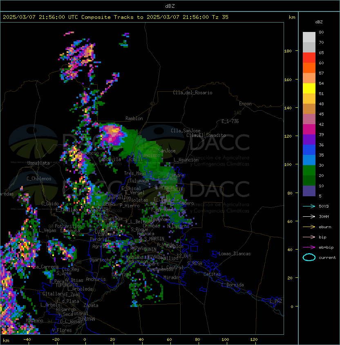
Task: Select the brown swatch below 48 dBZ
Action: (x=309, y=109)
